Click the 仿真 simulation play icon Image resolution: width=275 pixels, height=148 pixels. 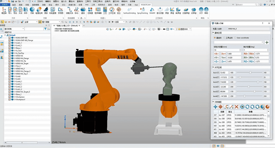(x=32, y=11)
